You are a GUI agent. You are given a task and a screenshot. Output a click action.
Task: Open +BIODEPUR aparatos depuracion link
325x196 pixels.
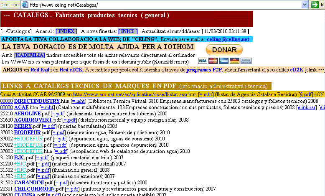click(x=28, y=145)
